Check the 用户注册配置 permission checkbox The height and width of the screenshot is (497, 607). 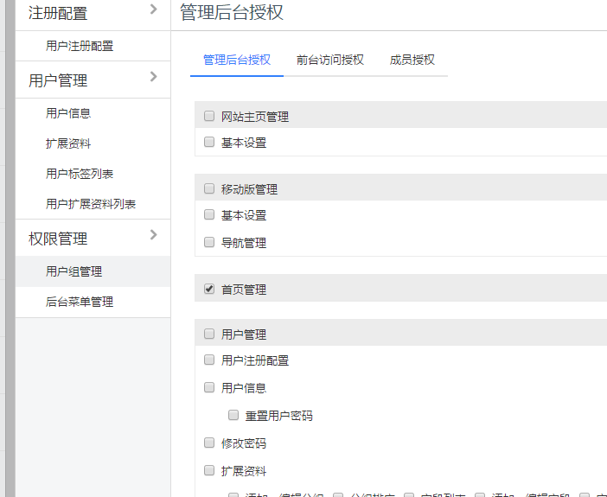209,360
